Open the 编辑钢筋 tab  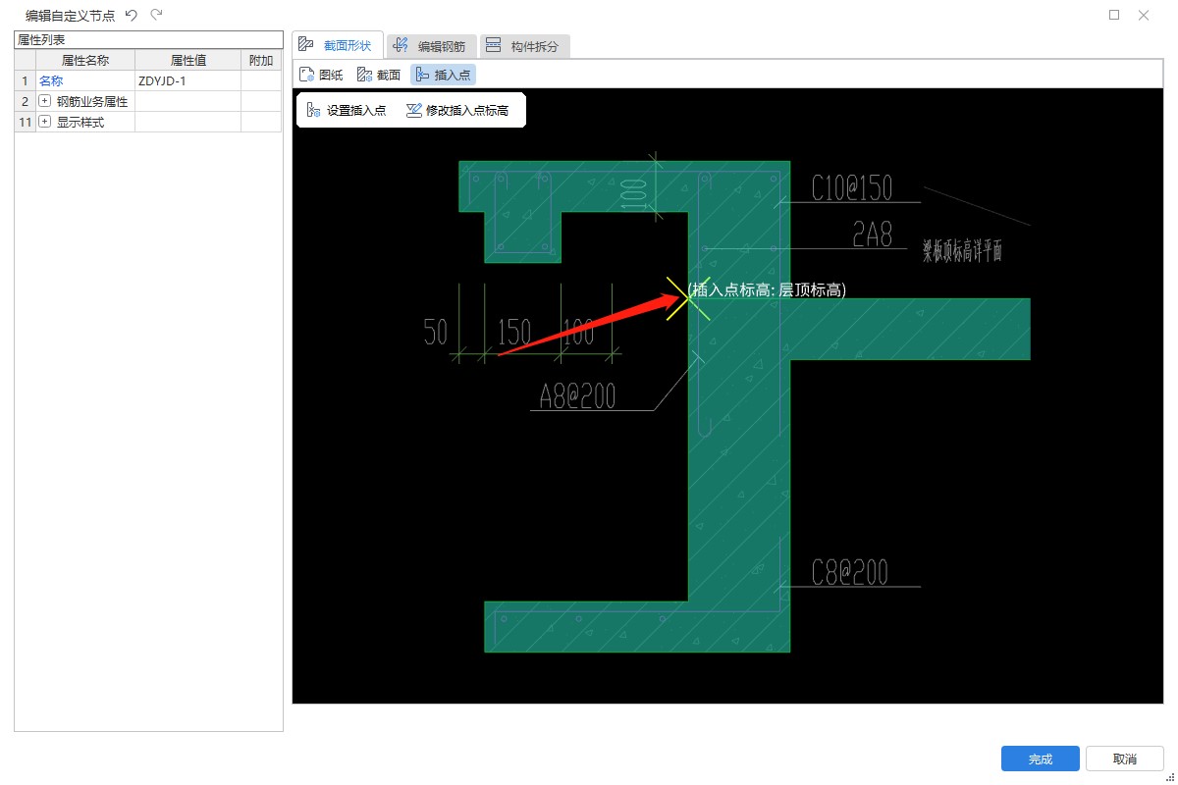pyautogui.click(x=432, y=46)
